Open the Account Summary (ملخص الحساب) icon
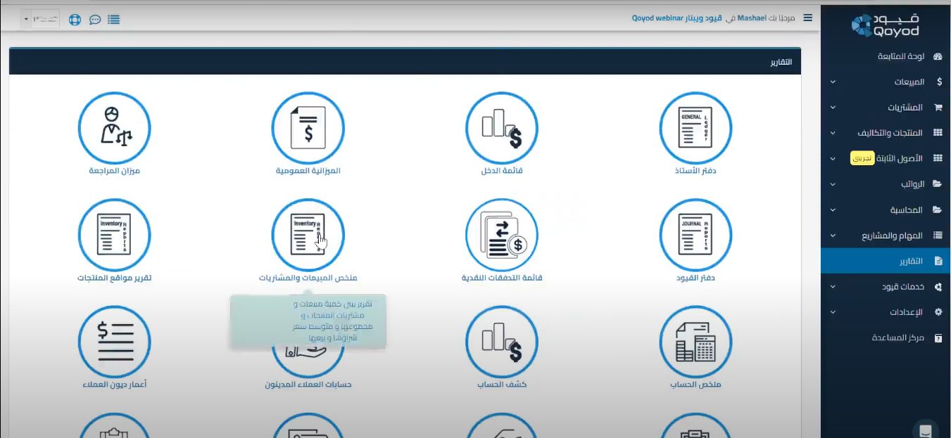The image size is (951, 438). pos(695,342)
